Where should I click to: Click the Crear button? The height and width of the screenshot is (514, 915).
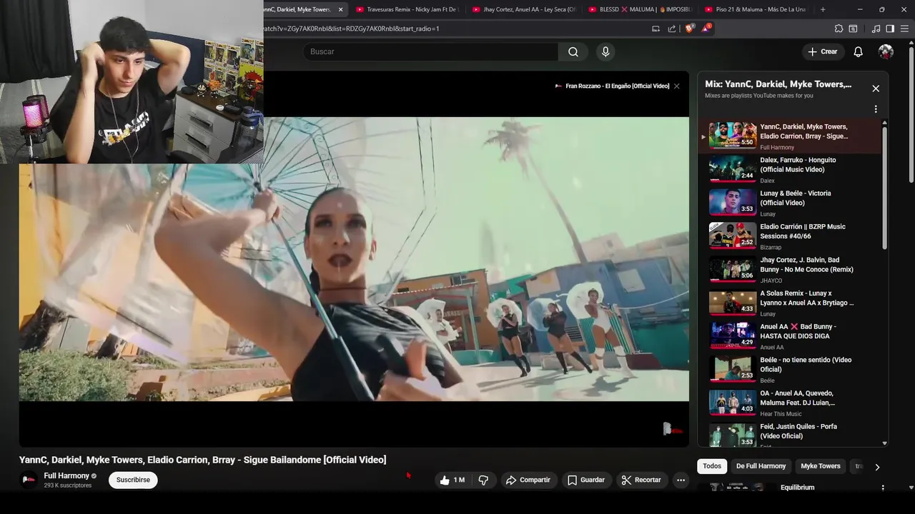(822, 51)
